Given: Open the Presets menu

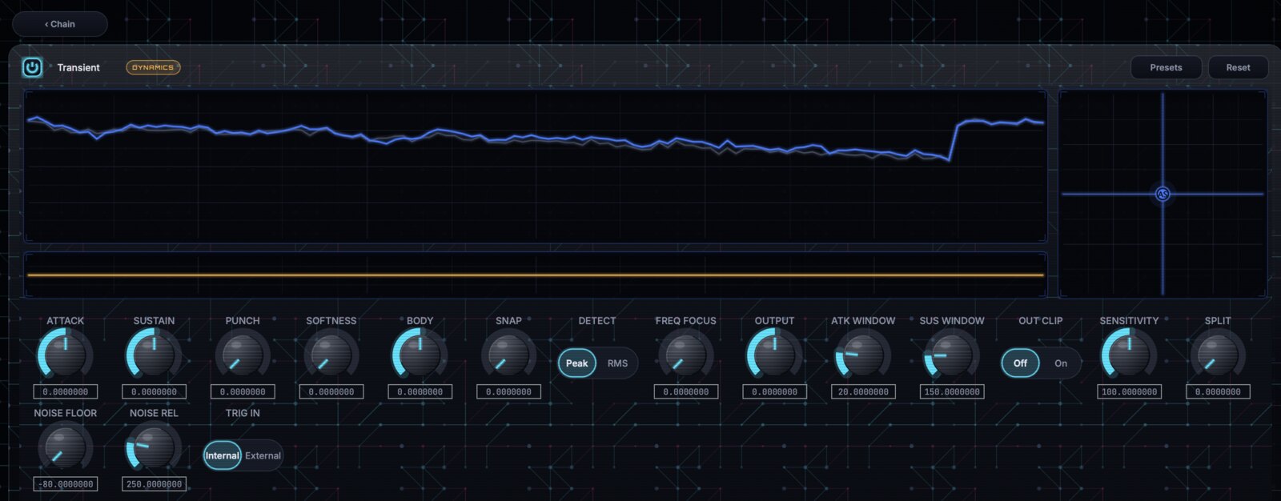Looking at the screenshot, I should click(1166, 67).
